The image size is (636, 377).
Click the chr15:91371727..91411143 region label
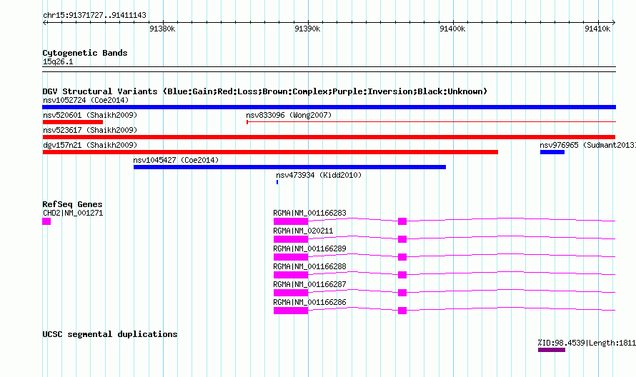(94, 16)
